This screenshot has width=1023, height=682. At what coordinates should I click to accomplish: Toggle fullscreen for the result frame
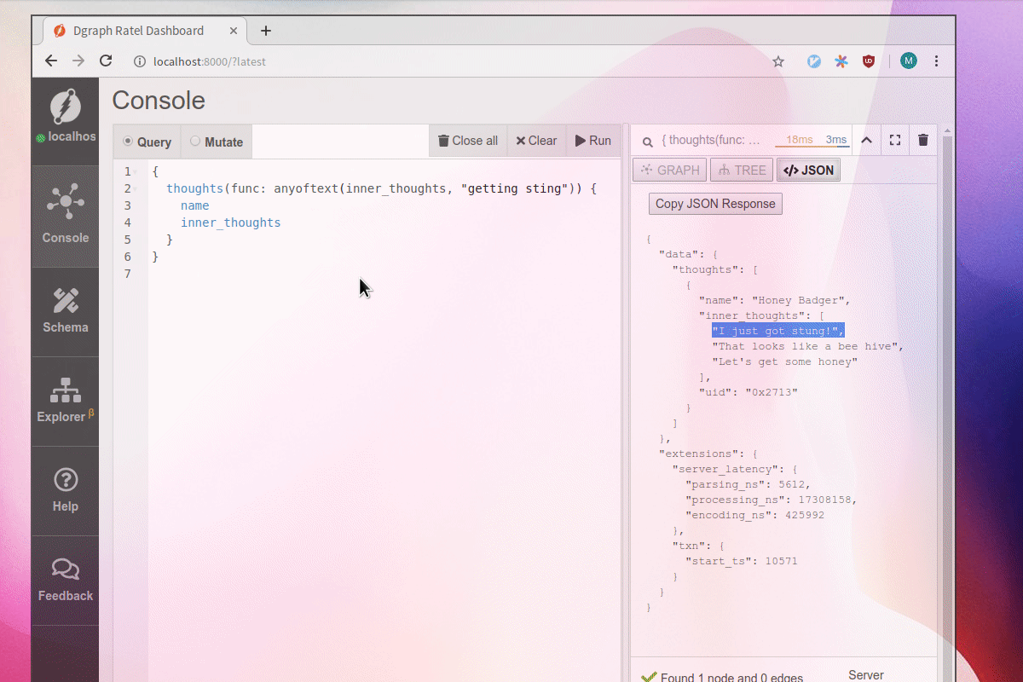pyautogui.click(x=895, y=141)
